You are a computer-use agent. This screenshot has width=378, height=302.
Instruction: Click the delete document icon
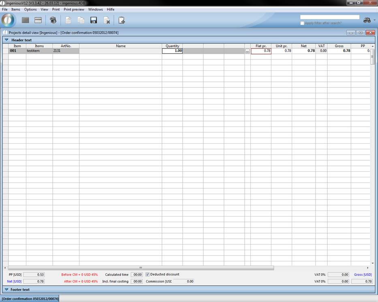click(107, 20)
